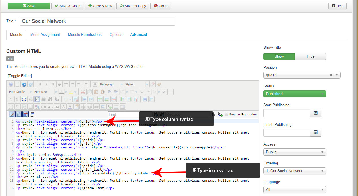
Task: Click the Horizontal rule icon
Action: click(x=170, y=92)
